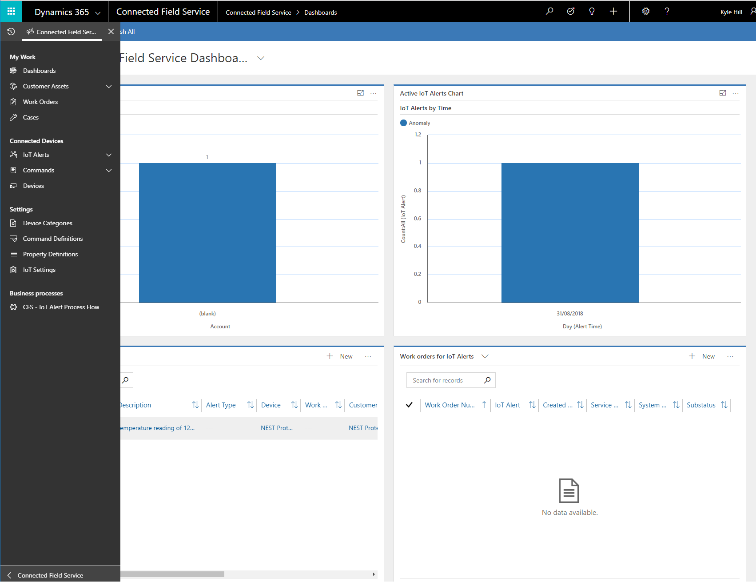Click the blue bar for 31/08/2018
The height and width of the screenshot is (582, 756).
pos(570,233)
